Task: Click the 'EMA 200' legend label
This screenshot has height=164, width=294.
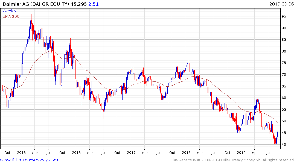Action: pos(11,16)
